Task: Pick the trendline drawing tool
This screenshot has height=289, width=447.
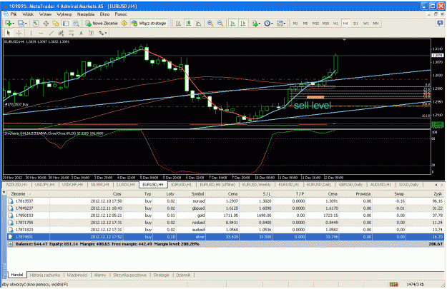Action: click(x=51, y=33)
